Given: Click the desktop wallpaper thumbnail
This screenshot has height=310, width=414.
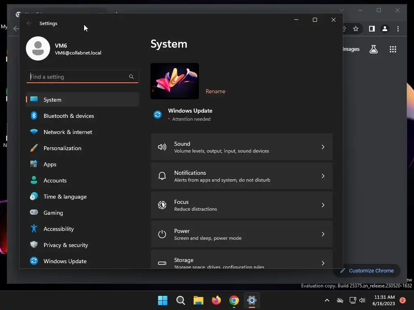Looking at the screenshot, I should pyautogui.click(x=175, y=81).
